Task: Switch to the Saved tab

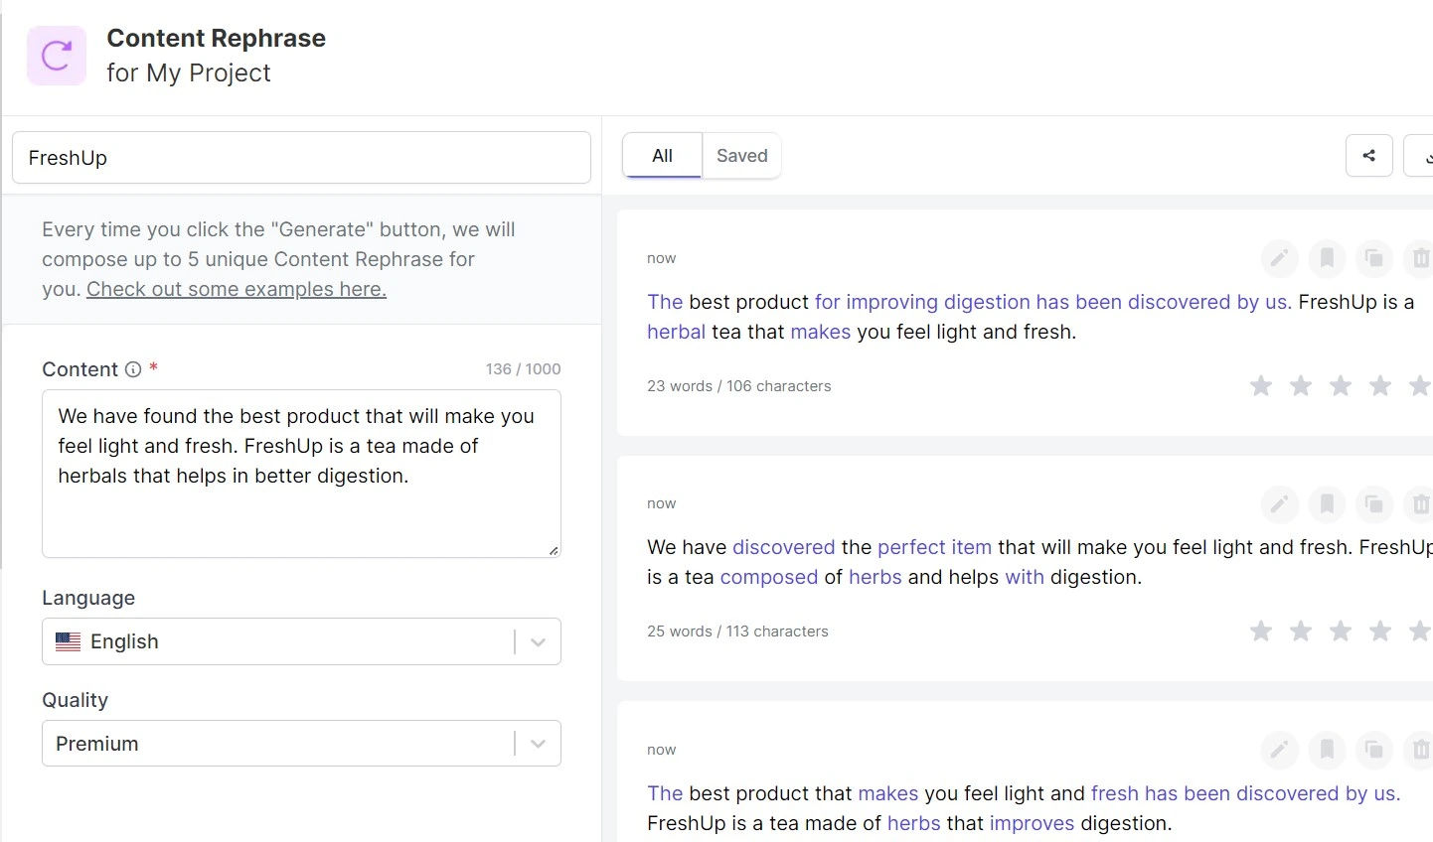Action: point(741,156)
